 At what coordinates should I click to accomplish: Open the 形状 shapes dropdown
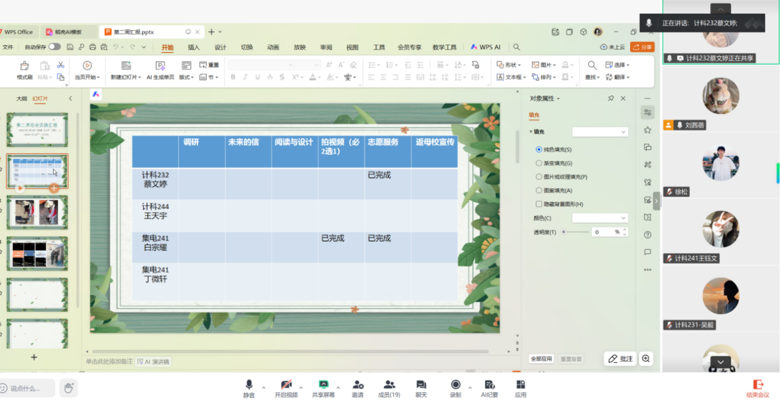coord(510,65)
